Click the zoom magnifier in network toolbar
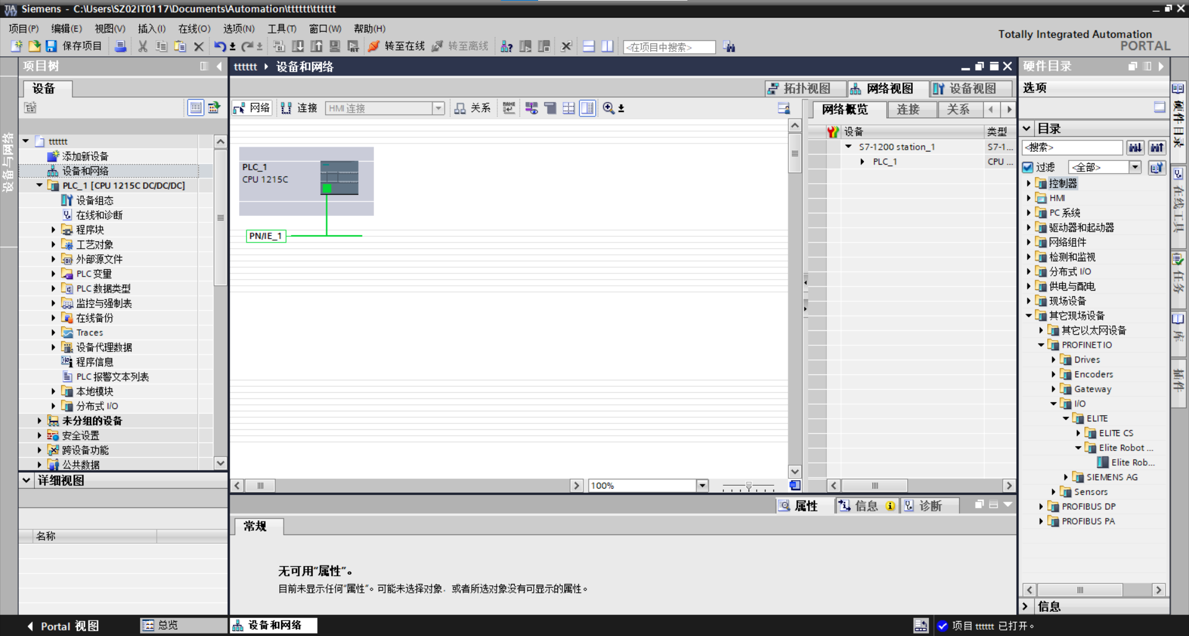This screenshot has height=636, width=1189. click(609, 108)
